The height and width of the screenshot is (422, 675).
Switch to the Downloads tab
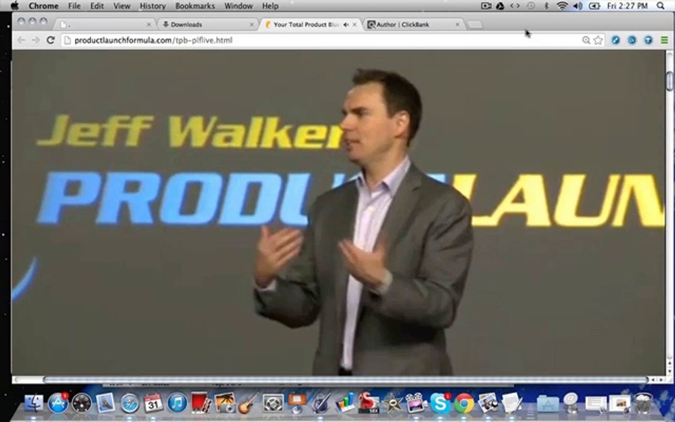(207, 25)
